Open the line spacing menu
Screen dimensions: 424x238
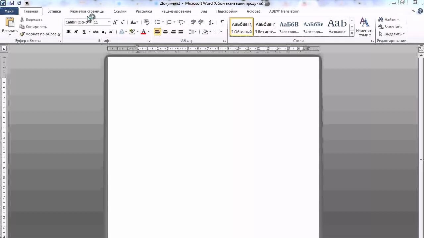[x=192, y=32]
